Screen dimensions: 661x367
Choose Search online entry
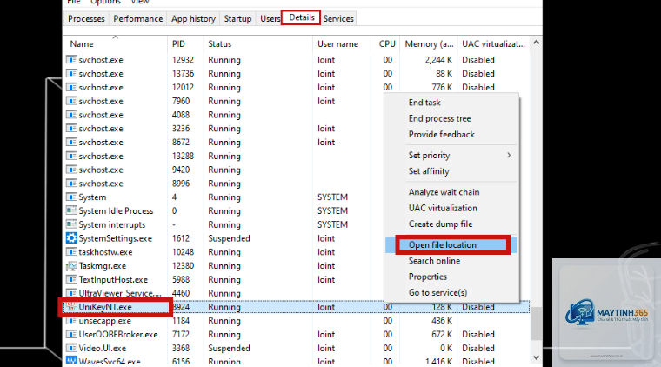coord(434,261)
